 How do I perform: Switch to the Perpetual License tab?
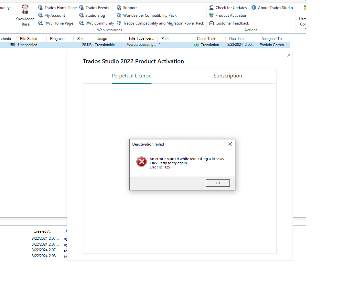(x=132, y=76)
